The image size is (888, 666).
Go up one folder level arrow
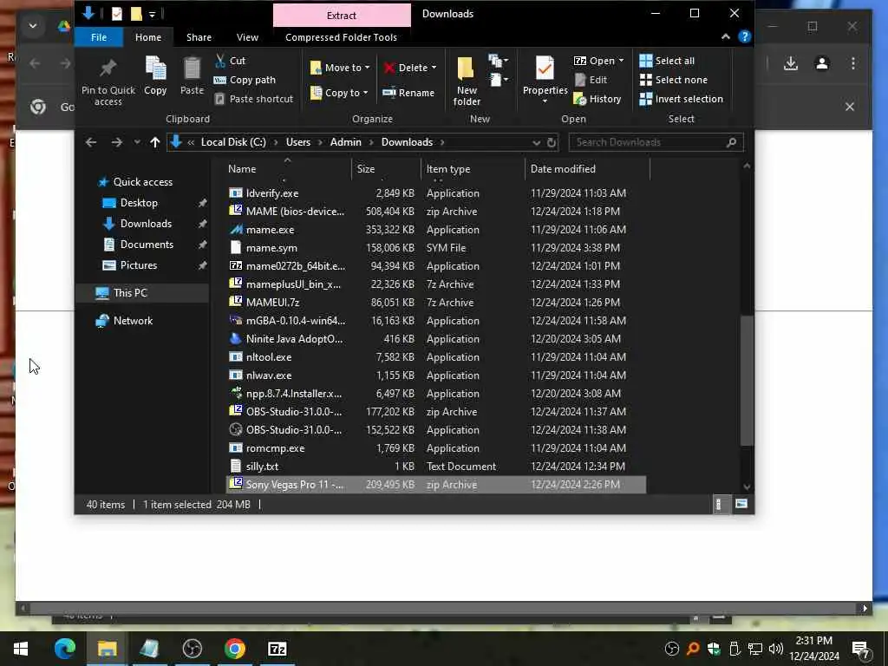click(154, 142)
